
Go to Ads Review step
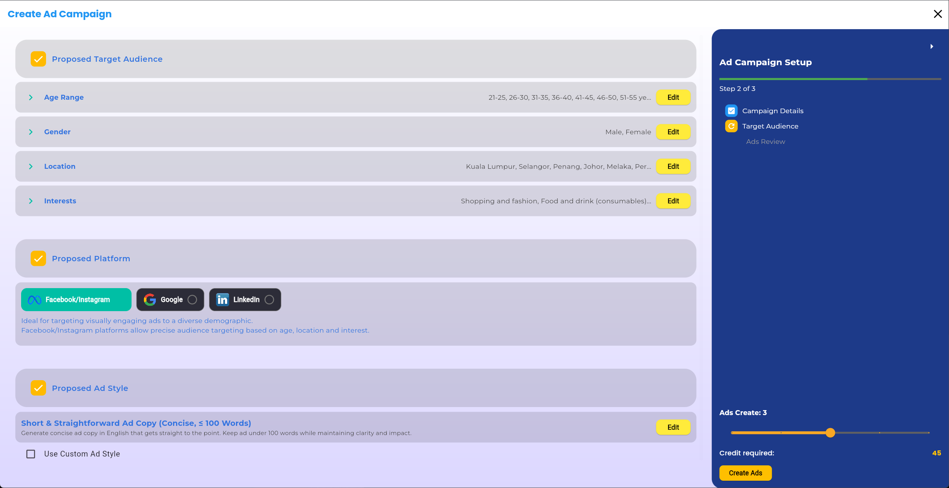[765, 142]
